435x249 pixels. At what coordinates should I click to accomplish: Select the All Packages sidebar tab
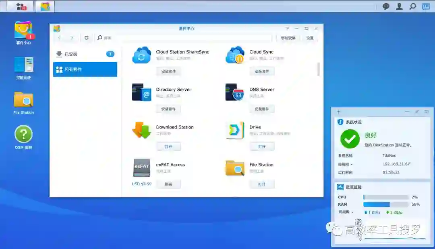point(85,69)
